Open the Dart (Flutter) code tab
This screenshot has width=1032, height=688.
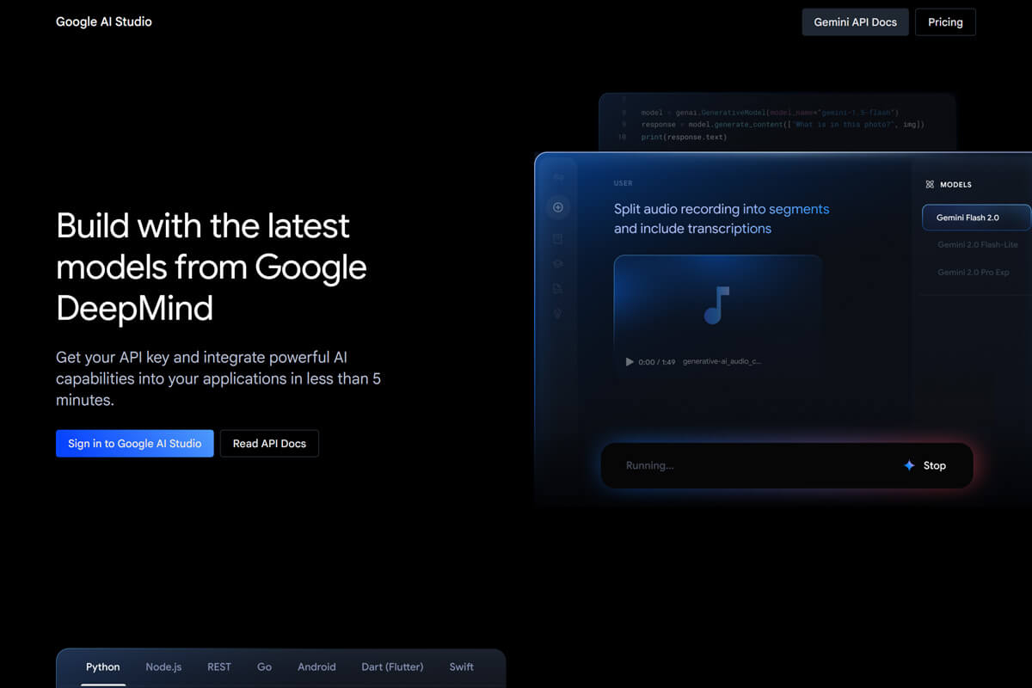coord(392,666)
